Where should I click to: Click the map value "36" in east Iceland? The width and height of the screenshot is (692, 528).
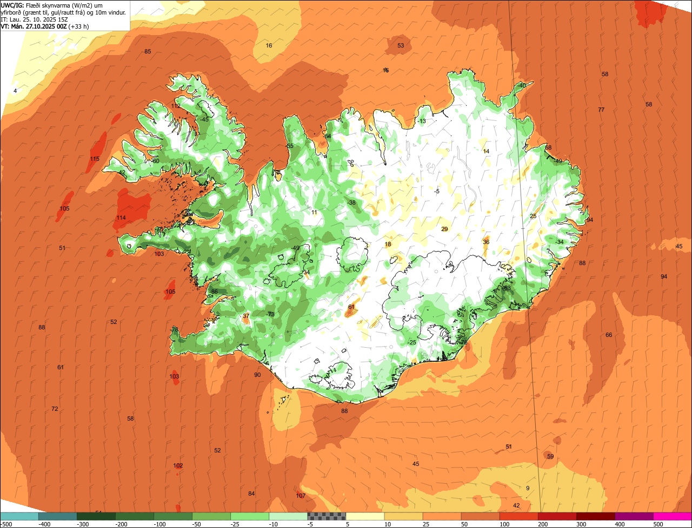pyautogui.click(x=486, y=242)
